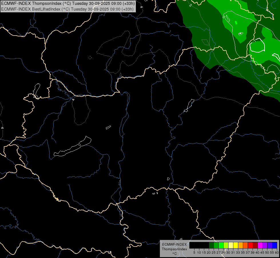280x258 pixels.
Task: Click legend tick value '55'
Action: 272,253
